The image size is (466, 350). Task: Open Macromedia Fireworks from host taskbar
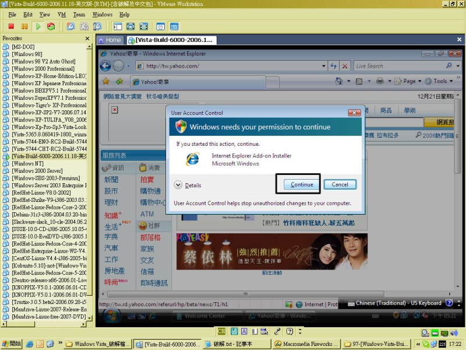point(306,344)
